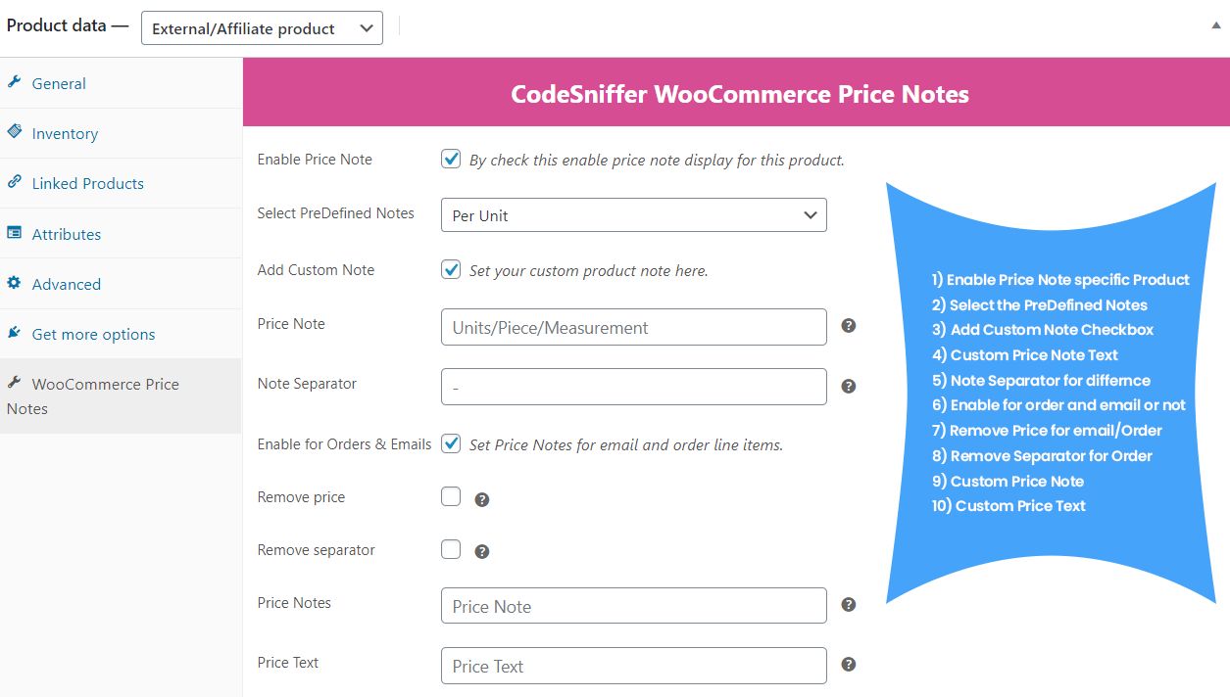This screenshot has width=1230, height=697.
Task: Click the help icon beside Remove price checkbox
Action: 482,499
